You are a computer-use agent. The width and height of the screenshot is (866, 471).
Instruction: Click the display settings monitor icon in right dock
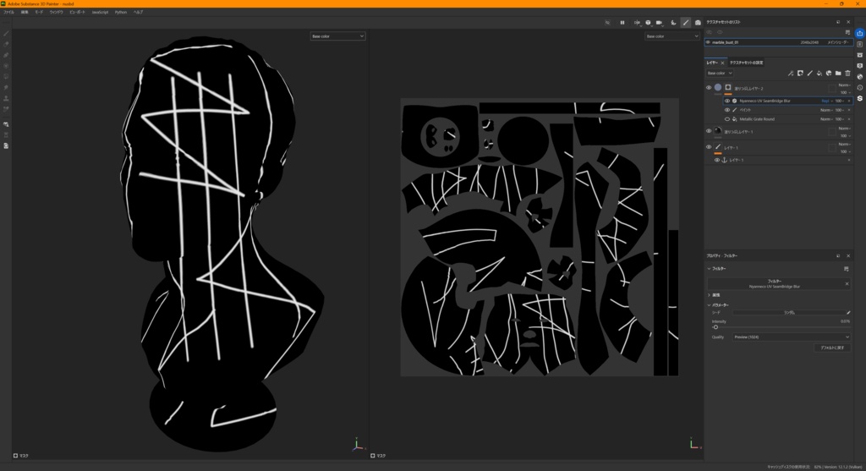(x=859, y=66)
